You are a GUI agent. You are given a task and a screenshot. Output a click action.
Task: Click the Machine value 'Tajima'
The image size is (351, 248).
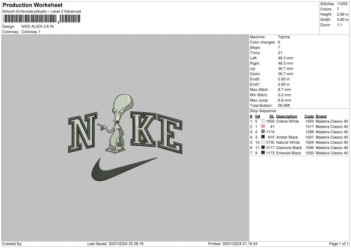tap(284, 37)
